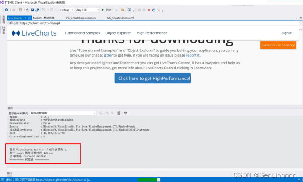Click the Open File folder icon
303x182 pixels.
[x=28, y=10]
